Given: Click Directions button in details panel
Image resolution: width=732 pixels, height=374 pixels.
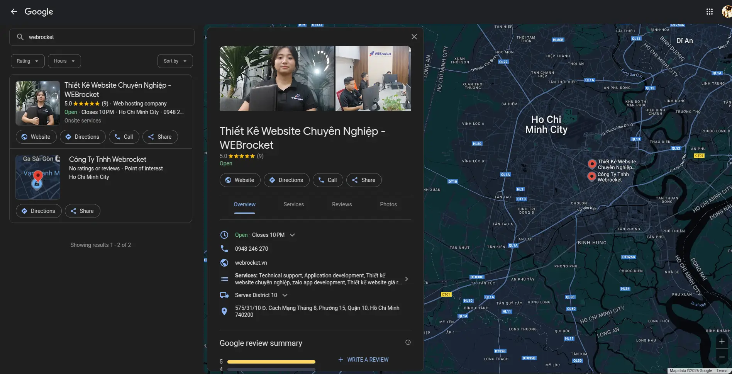Looking at the screenshot, I should [x=286, y=180].
